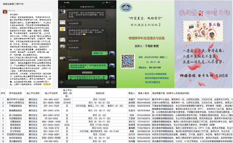
Task: Open the three-dot menu of group 三舍 B1021
Action: [112, 7]
